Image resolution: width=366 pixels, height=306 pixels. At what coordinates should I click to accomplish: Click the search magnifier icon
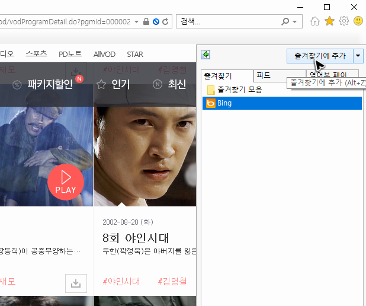click(285, 21)
